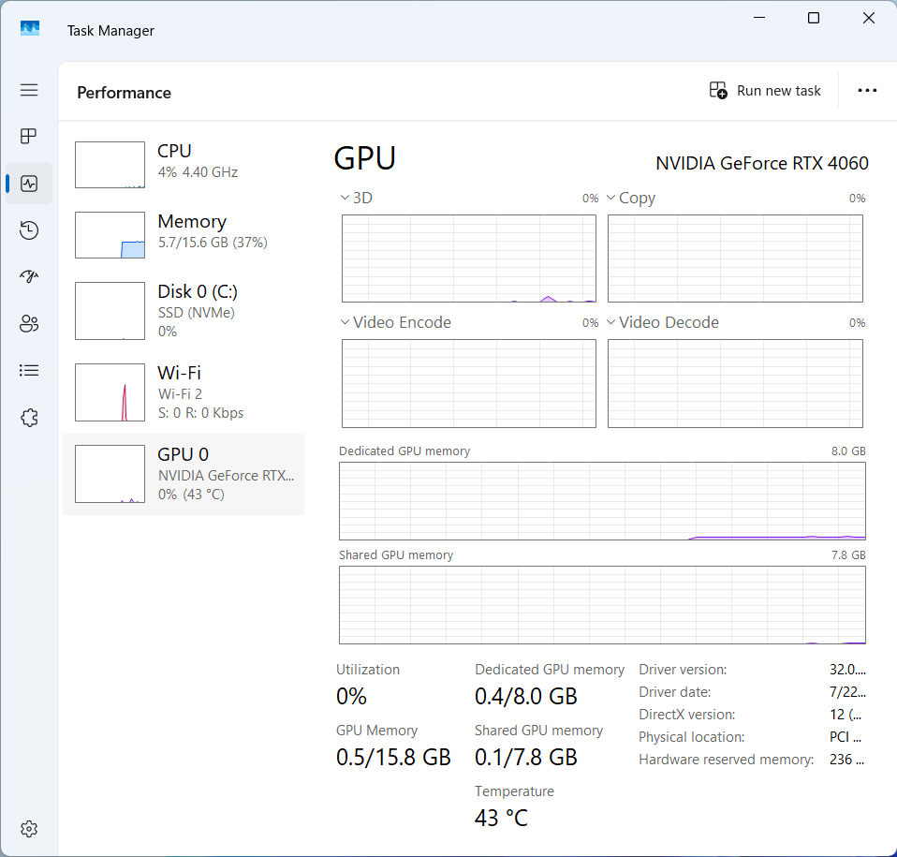Open the Details page list icon
Screen dimensions: 897x857
[x=29, y=371]
